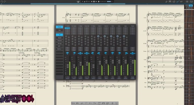The image size is (194, 105).
Task: Adjust the transport volume bar
Action: point(110,2)
